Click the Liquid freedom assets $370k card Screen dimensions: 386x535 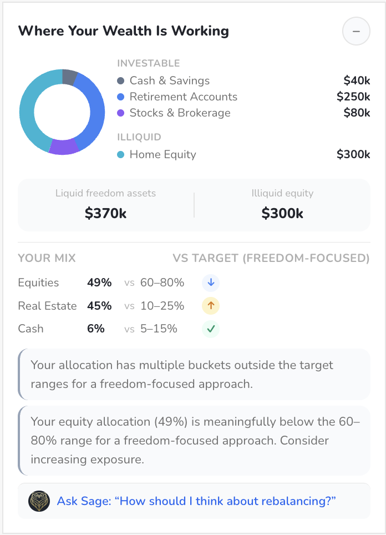(x=105, y=204)
